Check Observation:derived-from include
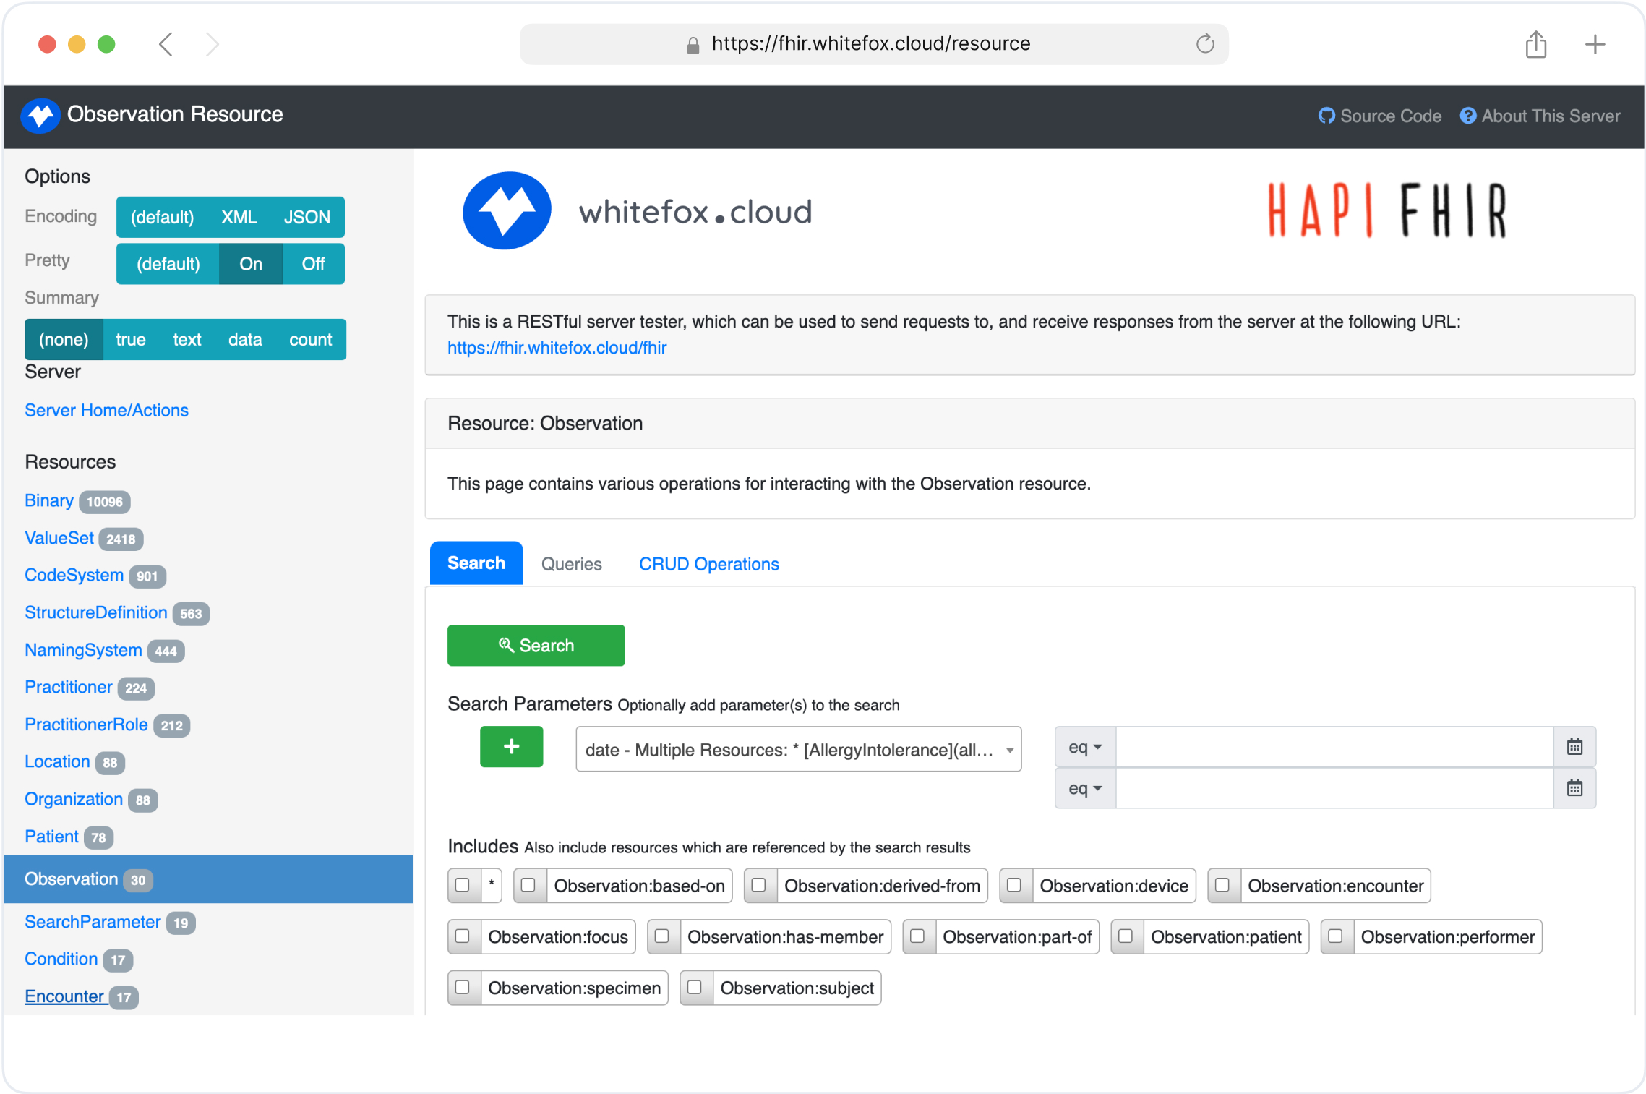 (758, 885)
